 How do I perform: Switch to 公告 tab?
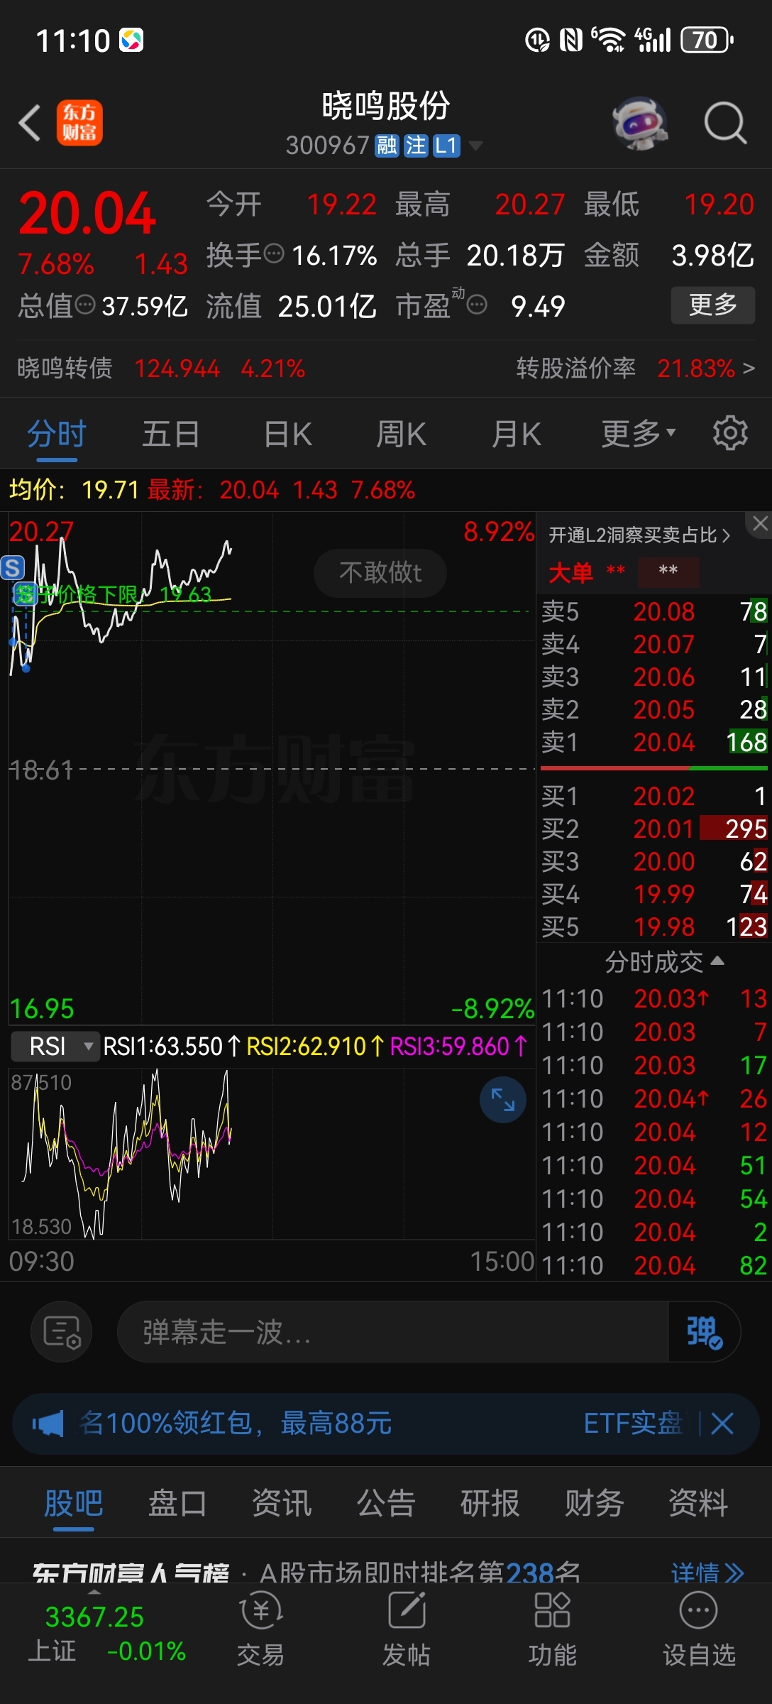tap(386, 1503)
